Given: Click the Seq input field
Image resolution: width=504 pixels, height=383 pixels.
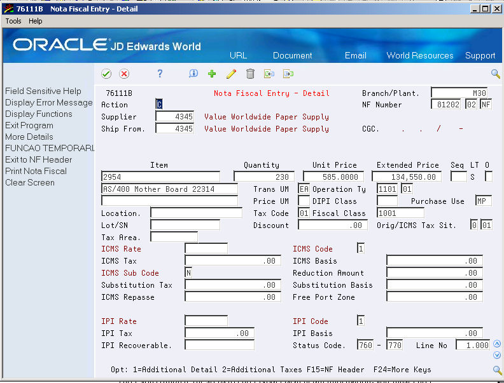Looking at the screenshot, I should point(459,177).
